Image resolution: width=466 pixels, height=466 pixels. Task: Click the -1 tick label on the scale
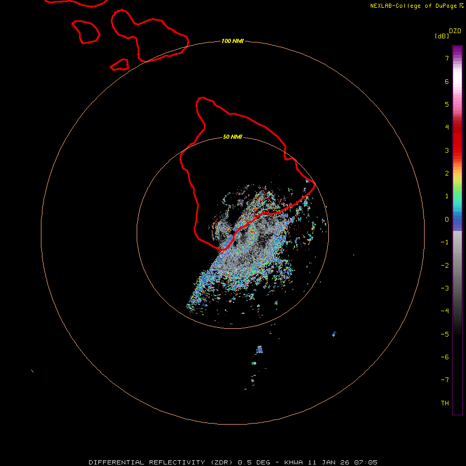445,242
